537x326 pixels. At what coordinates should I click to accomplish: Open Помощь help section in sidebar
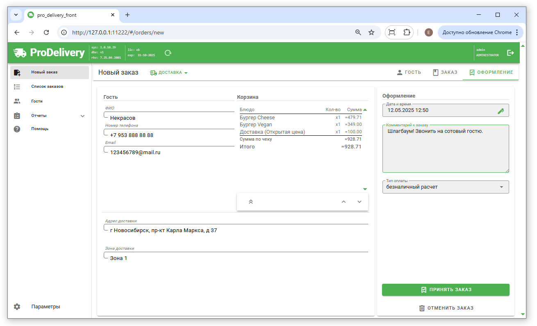click(40, 129)
